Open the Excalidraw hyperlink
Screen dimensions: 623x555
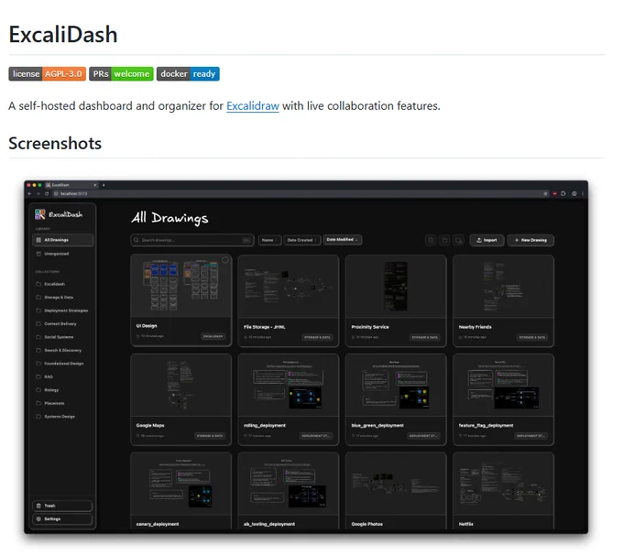253,106
